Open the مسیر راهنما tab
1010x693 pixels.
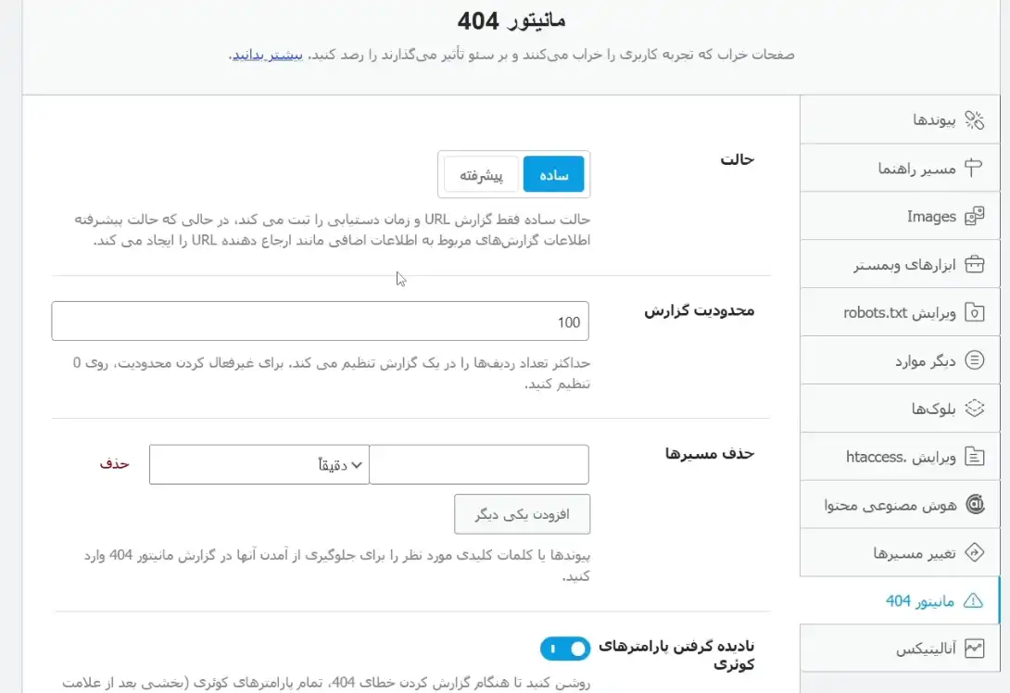(x=900, y=168)
